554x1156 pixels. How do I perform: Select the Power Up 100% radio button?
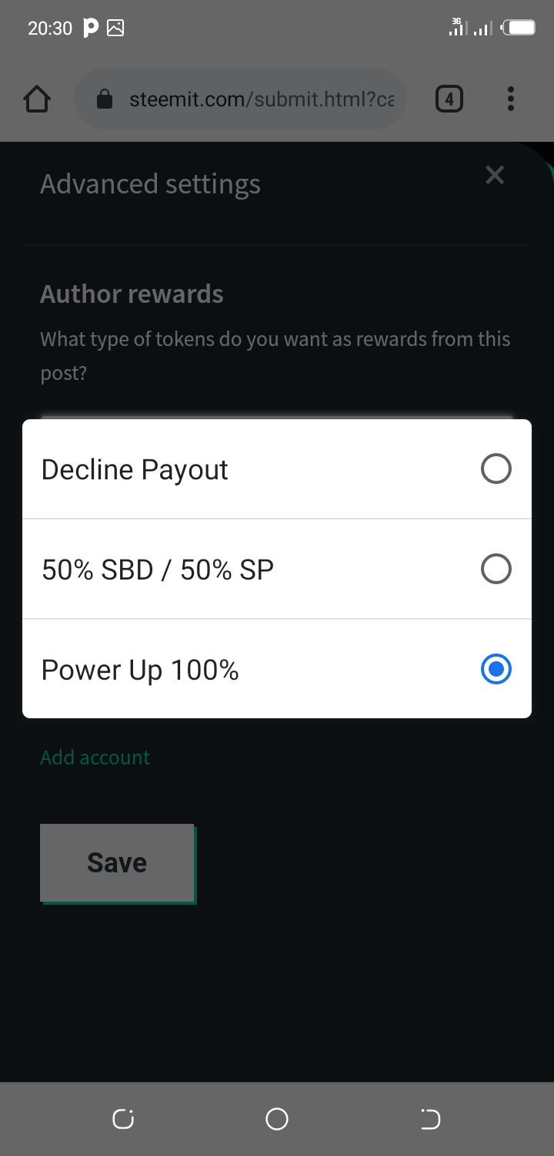tap(496, 669)
